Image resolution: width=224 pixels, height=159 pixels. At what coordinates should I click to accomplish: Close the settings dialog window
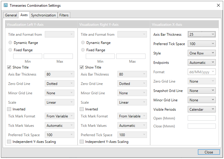[218, 5]
